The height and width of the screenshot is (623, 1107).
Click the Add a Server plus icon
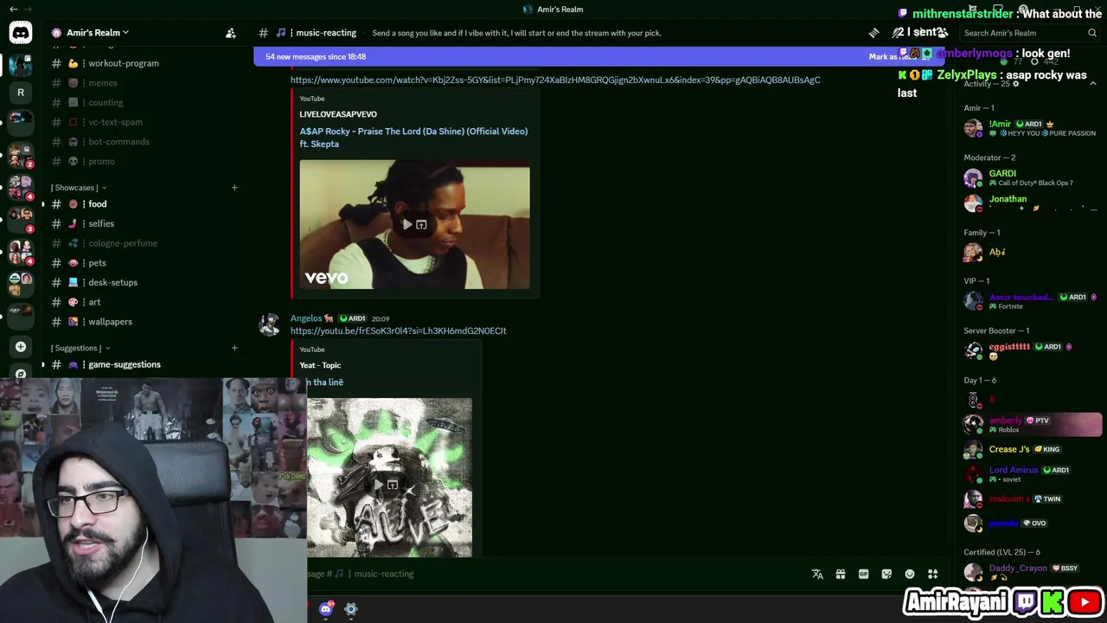(x=21, y=347)
